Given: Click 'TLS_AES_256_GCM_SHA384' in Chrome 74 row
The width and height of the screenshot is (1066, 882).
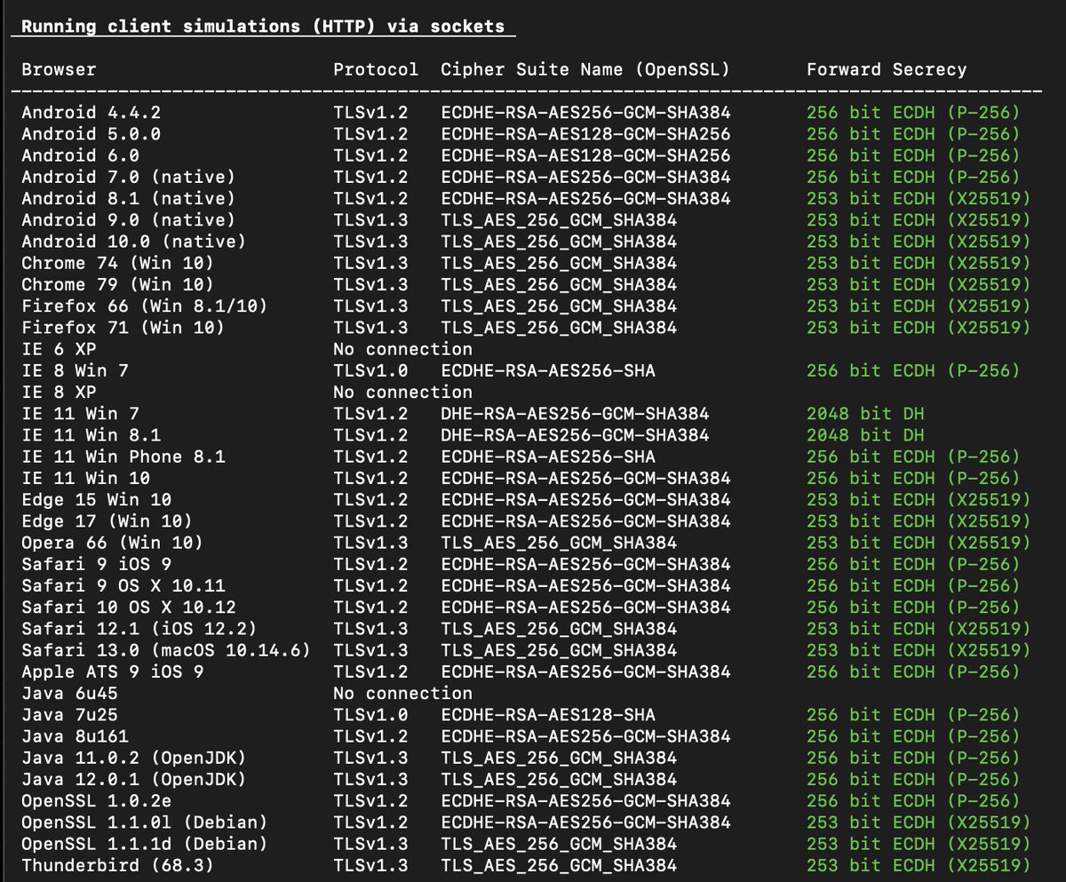Looking at the screenshot, I should click(x=559, y=263).
